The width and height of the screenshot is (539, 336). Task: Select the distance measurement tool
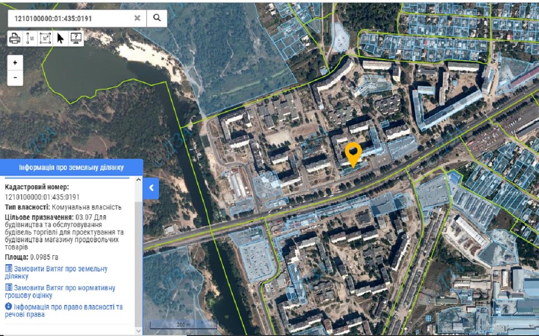click(x=30, y=39)
